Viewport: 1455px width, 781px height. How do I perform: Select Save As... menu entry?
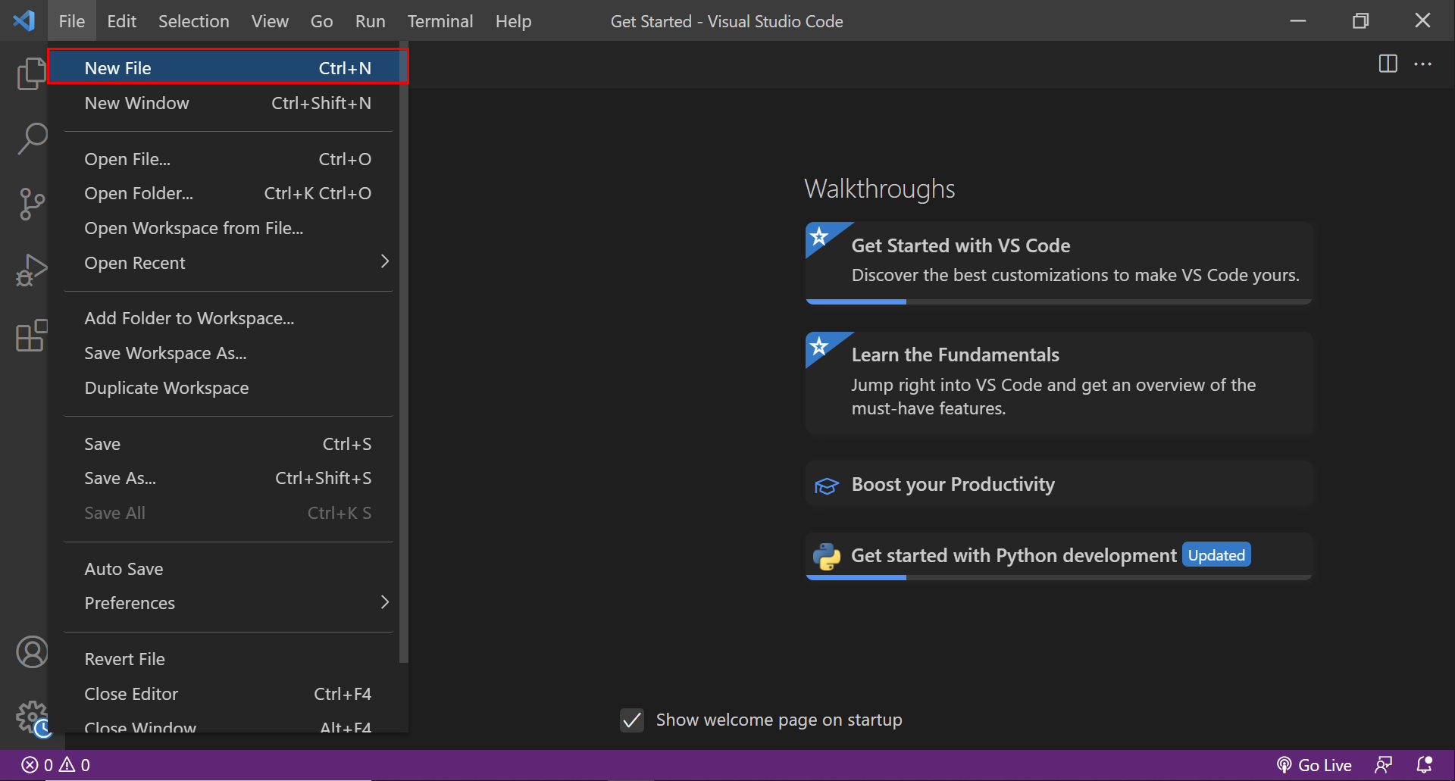[228, 478]
